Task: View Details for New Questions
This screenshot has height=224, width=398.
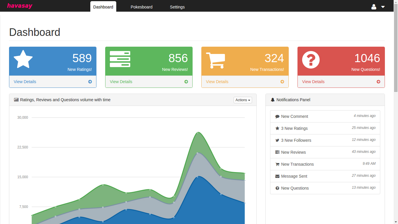Action: click(313, 82)
